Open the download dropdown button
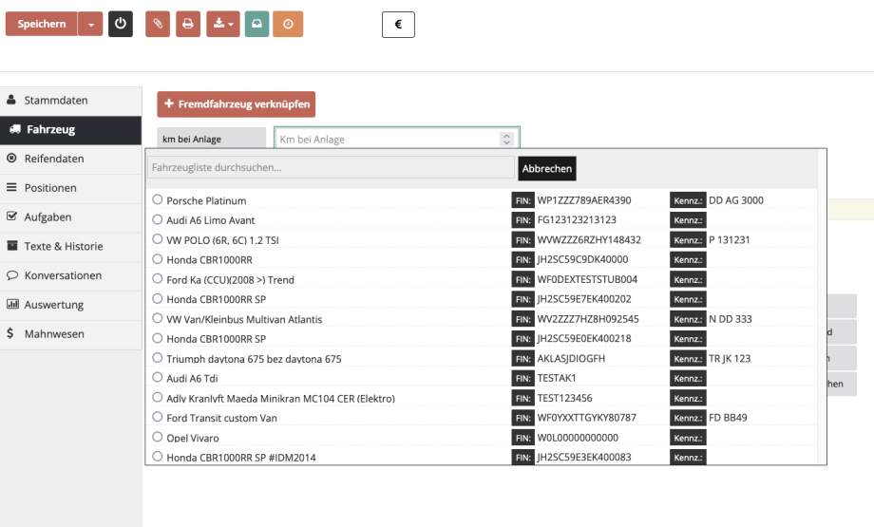This screenshot has height=527, width=874. coord(223,24)
